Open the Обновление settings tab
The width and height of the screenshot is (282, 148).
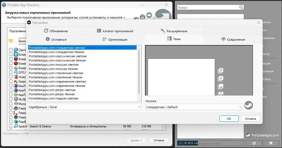pos(56,31)
